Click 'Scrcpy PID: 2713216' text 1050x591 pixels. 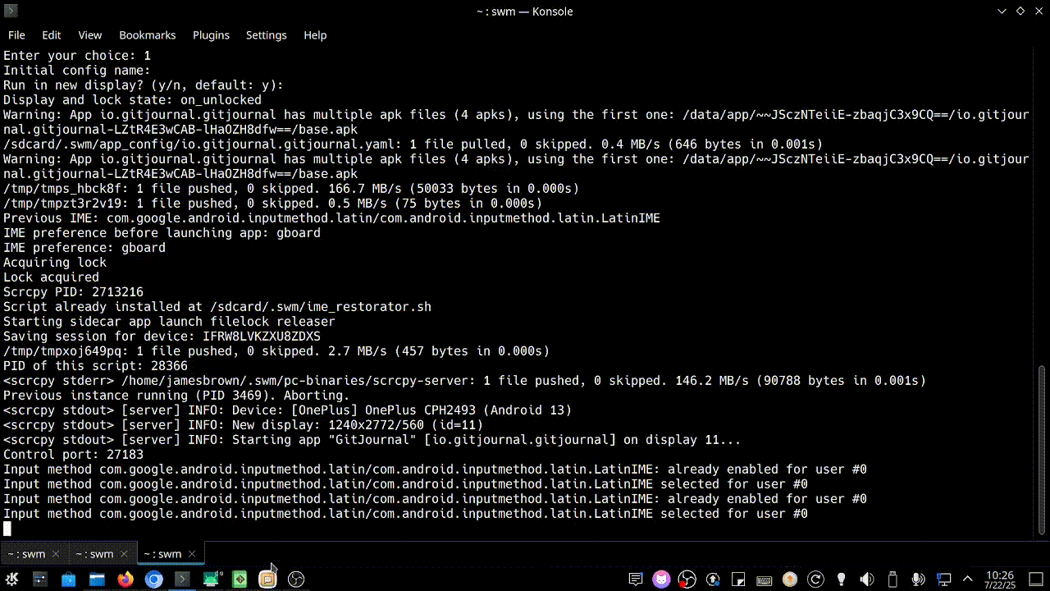[x=73, y=292]
